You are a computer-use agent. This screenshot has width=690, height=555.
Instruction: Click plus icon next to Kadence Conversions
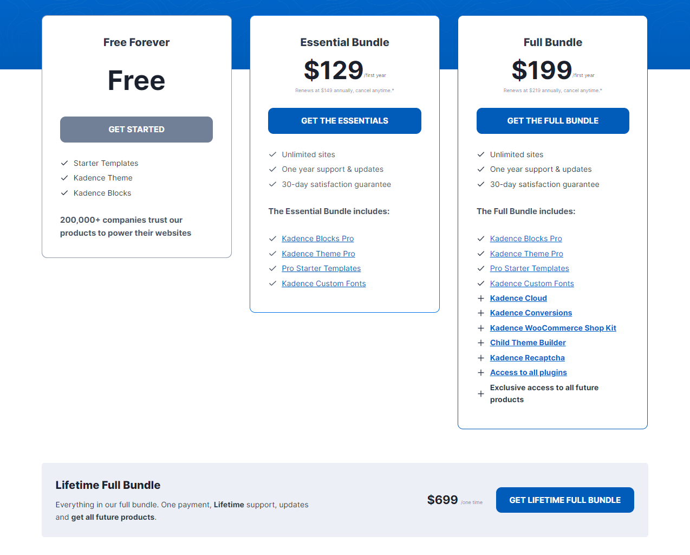click(480, 313)
